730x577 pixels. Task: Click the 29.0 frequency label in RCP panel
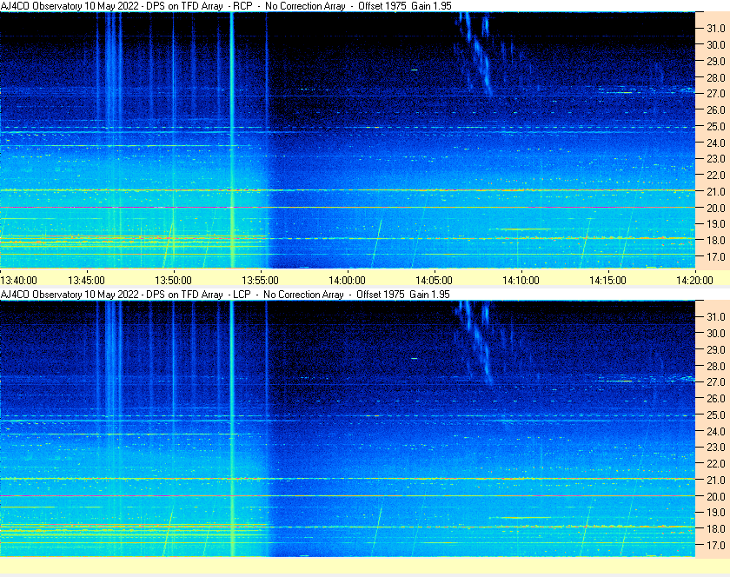pyautogui.click(x=716, y=62)
